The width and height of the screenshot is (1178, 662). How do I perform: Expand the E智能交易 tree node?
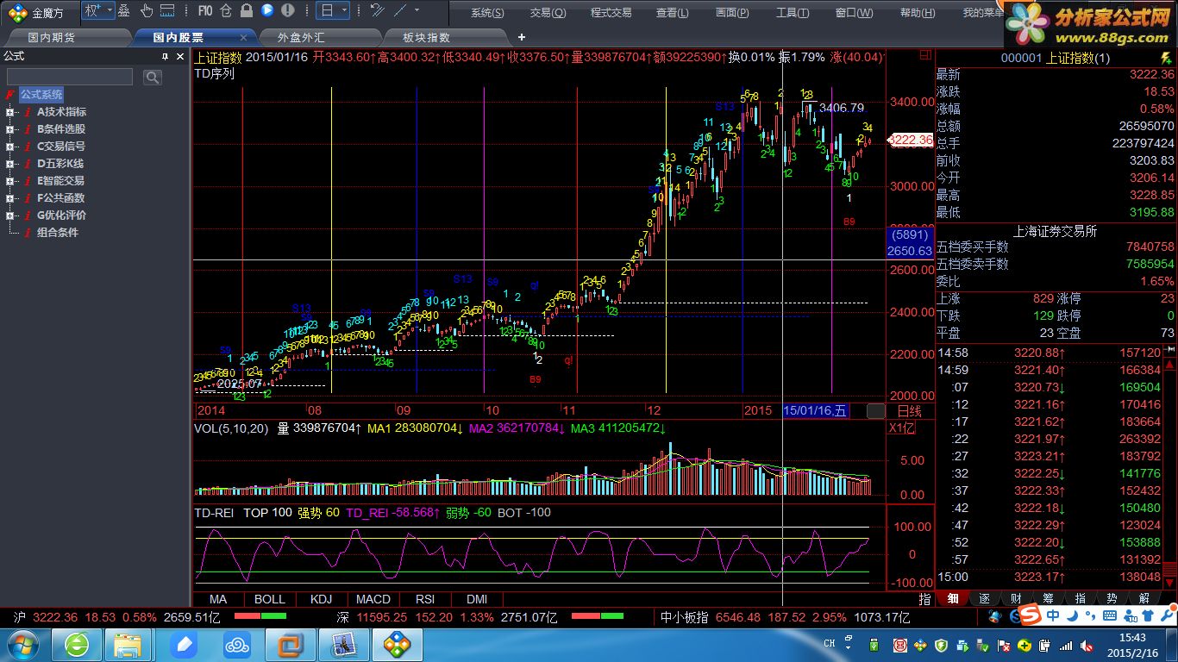coord(9,181)
